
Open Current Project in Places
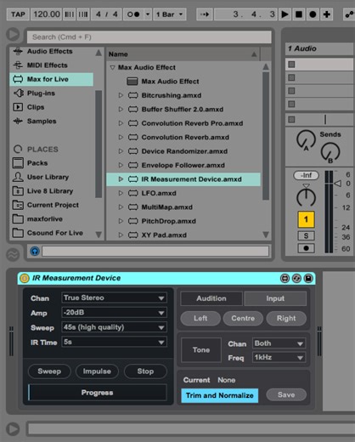pyautogui.click(x=52, y=205)
